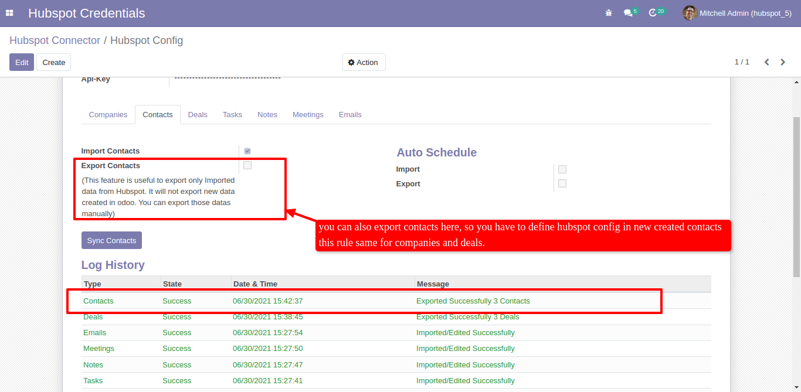Sort log by Message column header
The height and width of the screenshot is (392, 801).
pos(563,284)
